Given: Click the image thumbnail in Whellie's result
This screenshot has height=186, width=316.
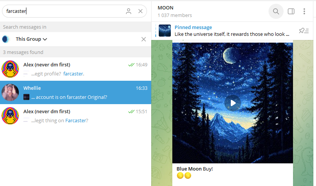Looking at the screenshot, I should (x=26, y=97).
